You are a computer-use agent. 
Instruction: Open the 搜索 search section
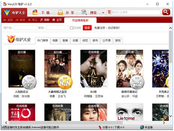[89, 13]
